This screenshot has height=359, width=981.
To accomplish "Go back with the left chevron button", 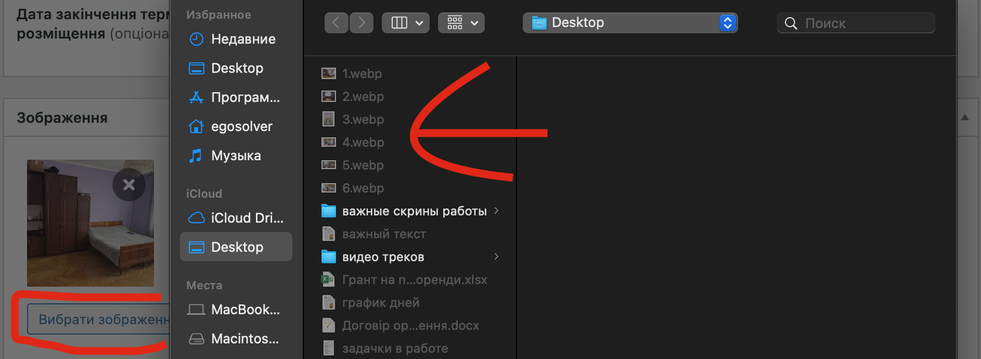I will pyautogui.click(x=336, y=23).
